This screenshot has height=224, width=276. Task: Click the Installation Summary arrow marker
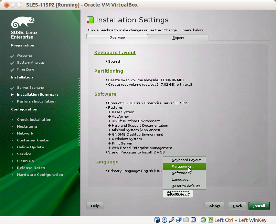12,95
